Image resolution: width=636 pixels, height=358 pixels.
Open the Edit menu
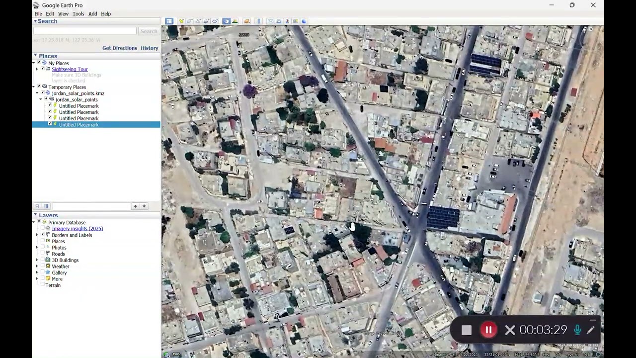[x=50, y=14]
